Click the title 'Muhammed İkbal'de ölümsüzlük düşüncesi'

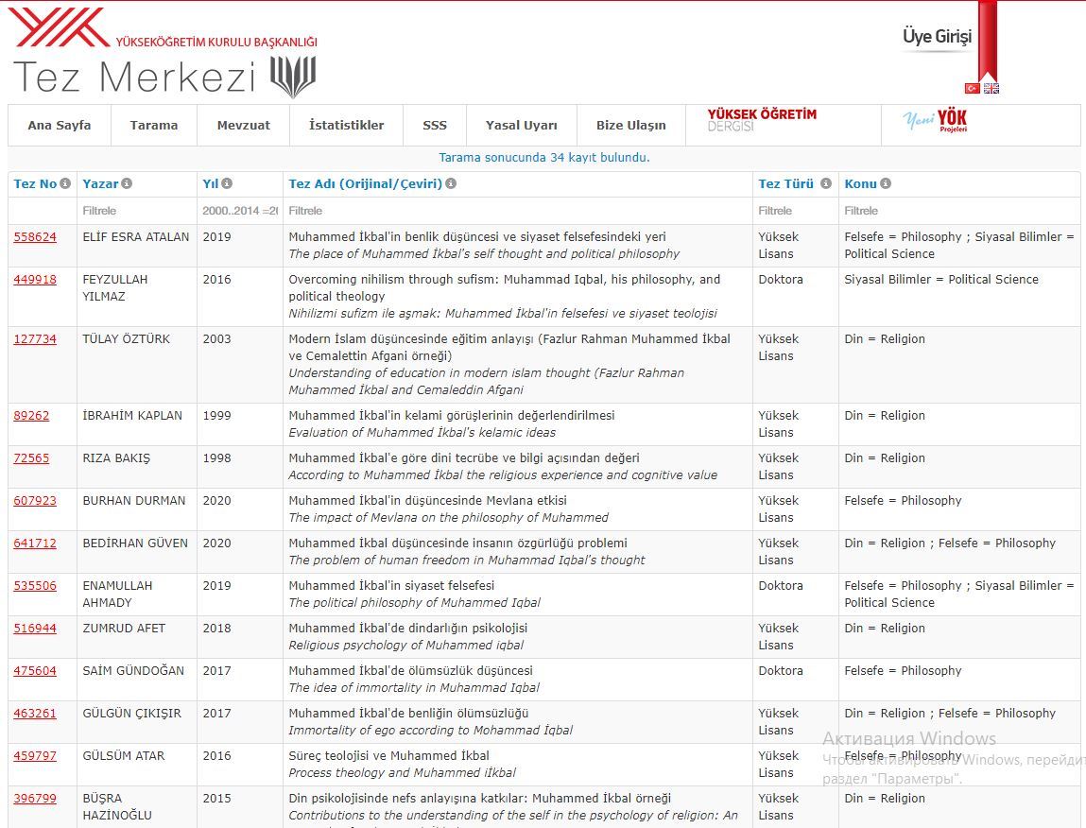(411, 671)
